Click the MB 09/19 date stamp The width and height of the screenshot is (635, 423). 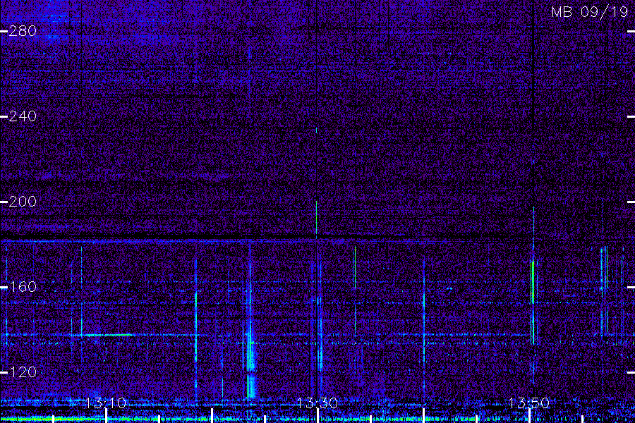click(590, 12)
